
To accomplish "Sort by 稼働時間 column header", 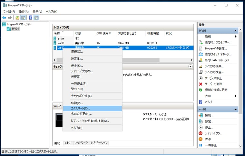I will [x=155, y=33].
